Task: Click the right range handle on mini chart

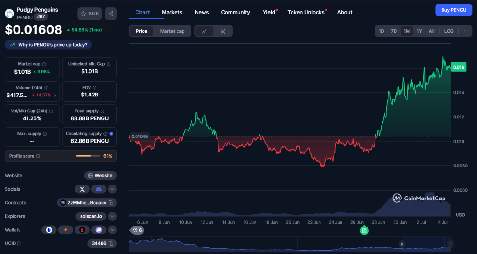Action: click(450, 244)
